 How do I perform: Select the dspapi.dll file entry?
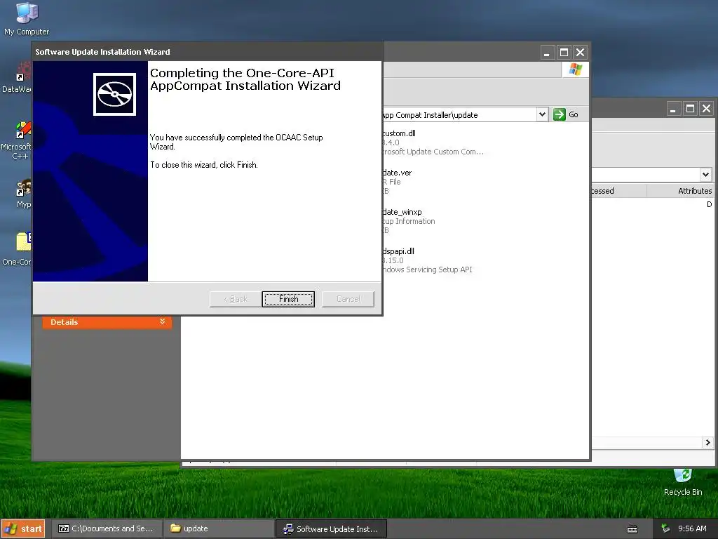pyautogui.click(x=427, y=260)
